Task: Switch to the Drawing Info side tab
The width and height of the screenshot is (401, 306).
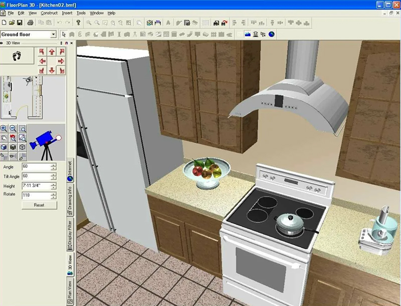Action: (70, 201)
